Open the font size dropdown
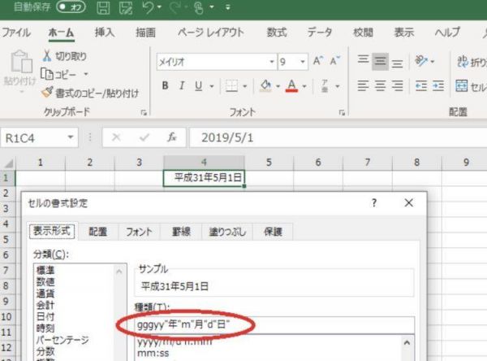This screenshot has width=487, height=361. [x=303, y=63]
